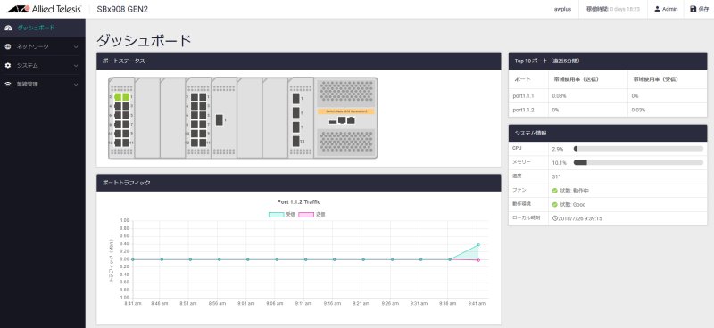Expand the 無線管理 menu chevron
Viewport: 714px width, 328px height.
click(x=76, y=84)
